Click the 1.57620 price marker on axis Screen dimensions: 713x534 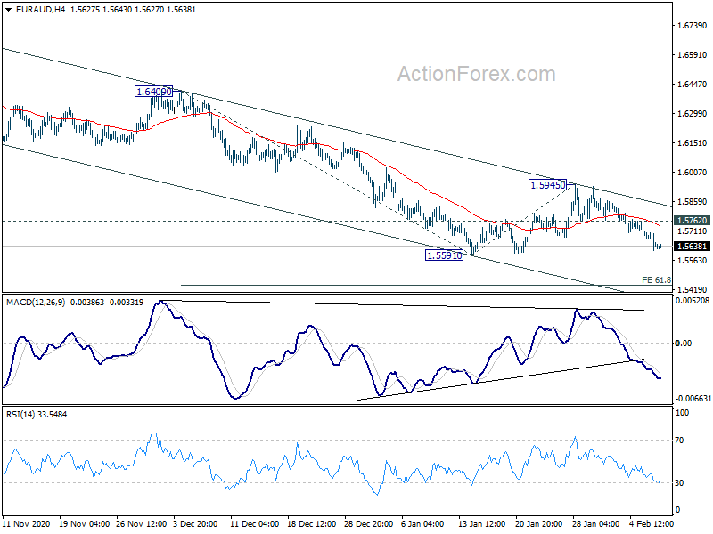693,220
